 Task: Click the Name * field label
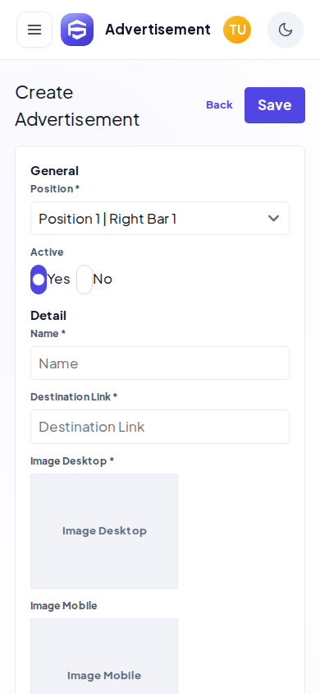(x=48, y=333)
